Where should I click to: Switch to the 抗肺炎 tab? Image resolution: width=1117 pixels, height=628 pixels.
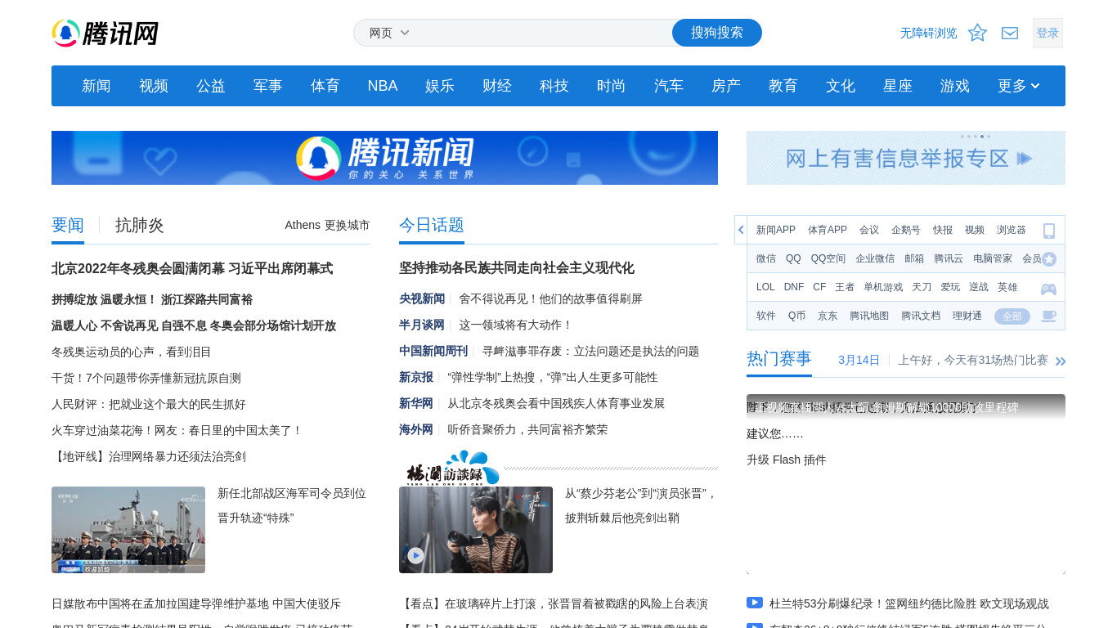coord(140,226)
